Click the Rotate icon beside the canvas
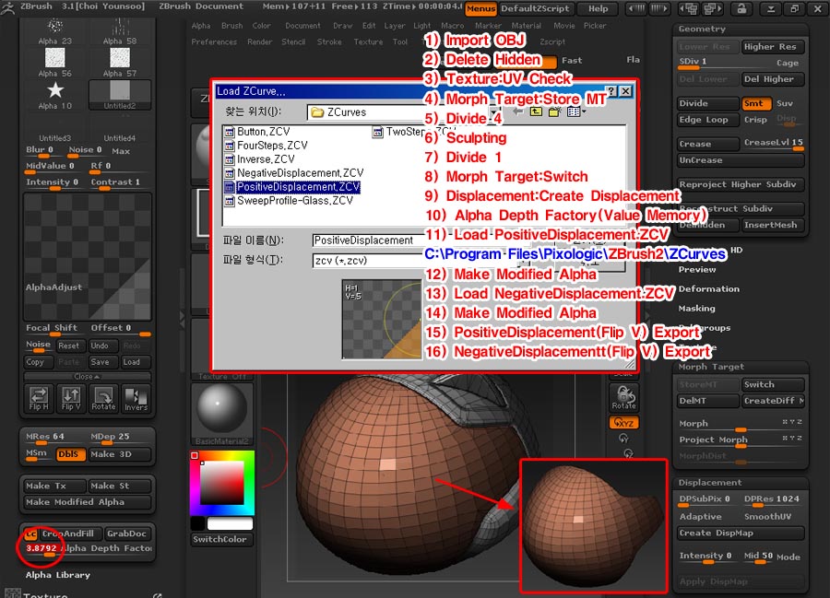Image resolution: width=830 pixels, height=598 pixels. tap(623, 397)
